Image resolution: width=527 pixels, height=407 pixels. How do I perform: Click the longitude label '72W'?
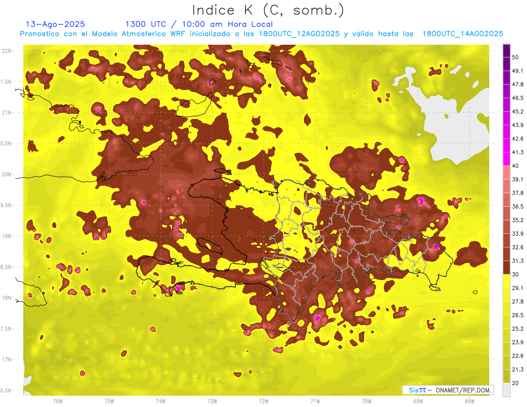tap(263, 401)
